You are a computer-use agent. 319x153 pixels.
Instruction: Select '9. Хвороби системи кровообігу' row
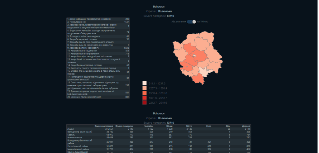[98, 48]
